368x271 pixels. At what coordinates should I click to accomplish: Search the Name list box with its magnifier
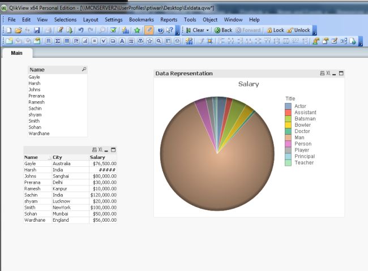[84, 70]
